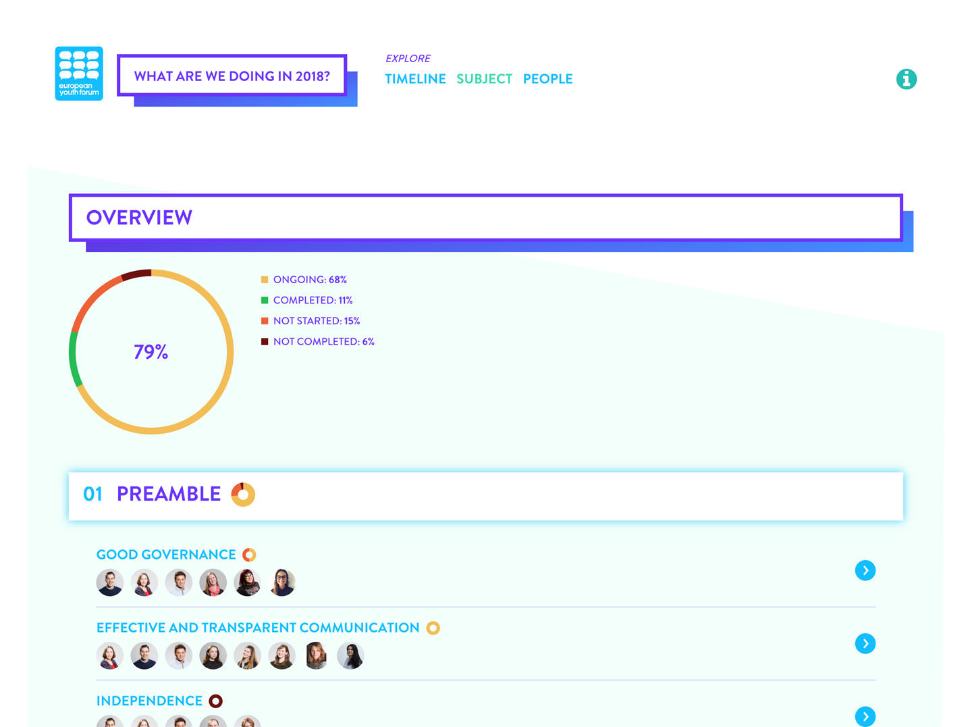Open the Independence heading link

coord(149,701)
